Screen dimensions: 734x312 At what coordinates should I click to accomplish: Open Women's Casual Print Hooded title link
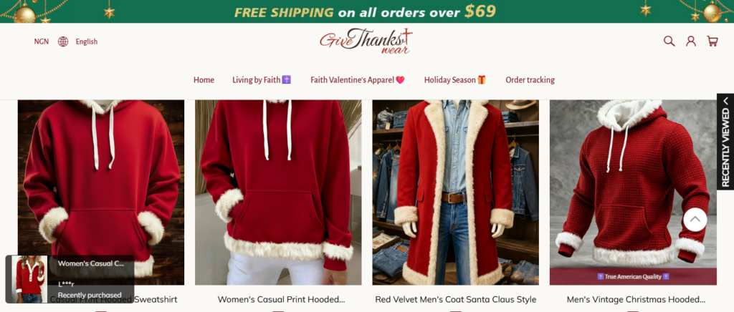(281, 299)
